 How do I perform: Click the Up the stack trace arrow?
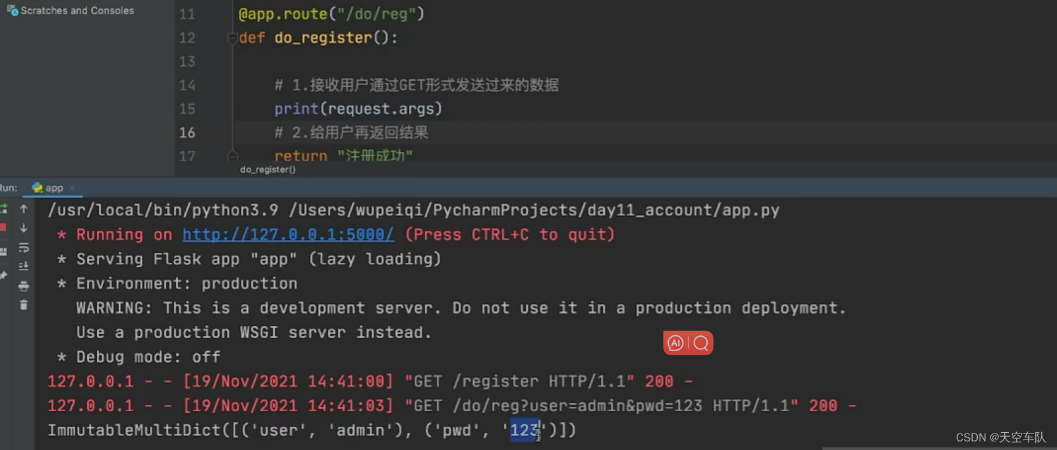[x=24, y=209]
